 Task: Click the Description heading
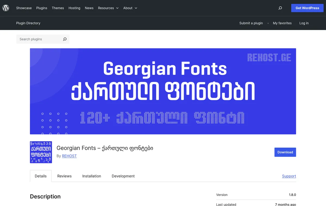[x=45, y=197]
